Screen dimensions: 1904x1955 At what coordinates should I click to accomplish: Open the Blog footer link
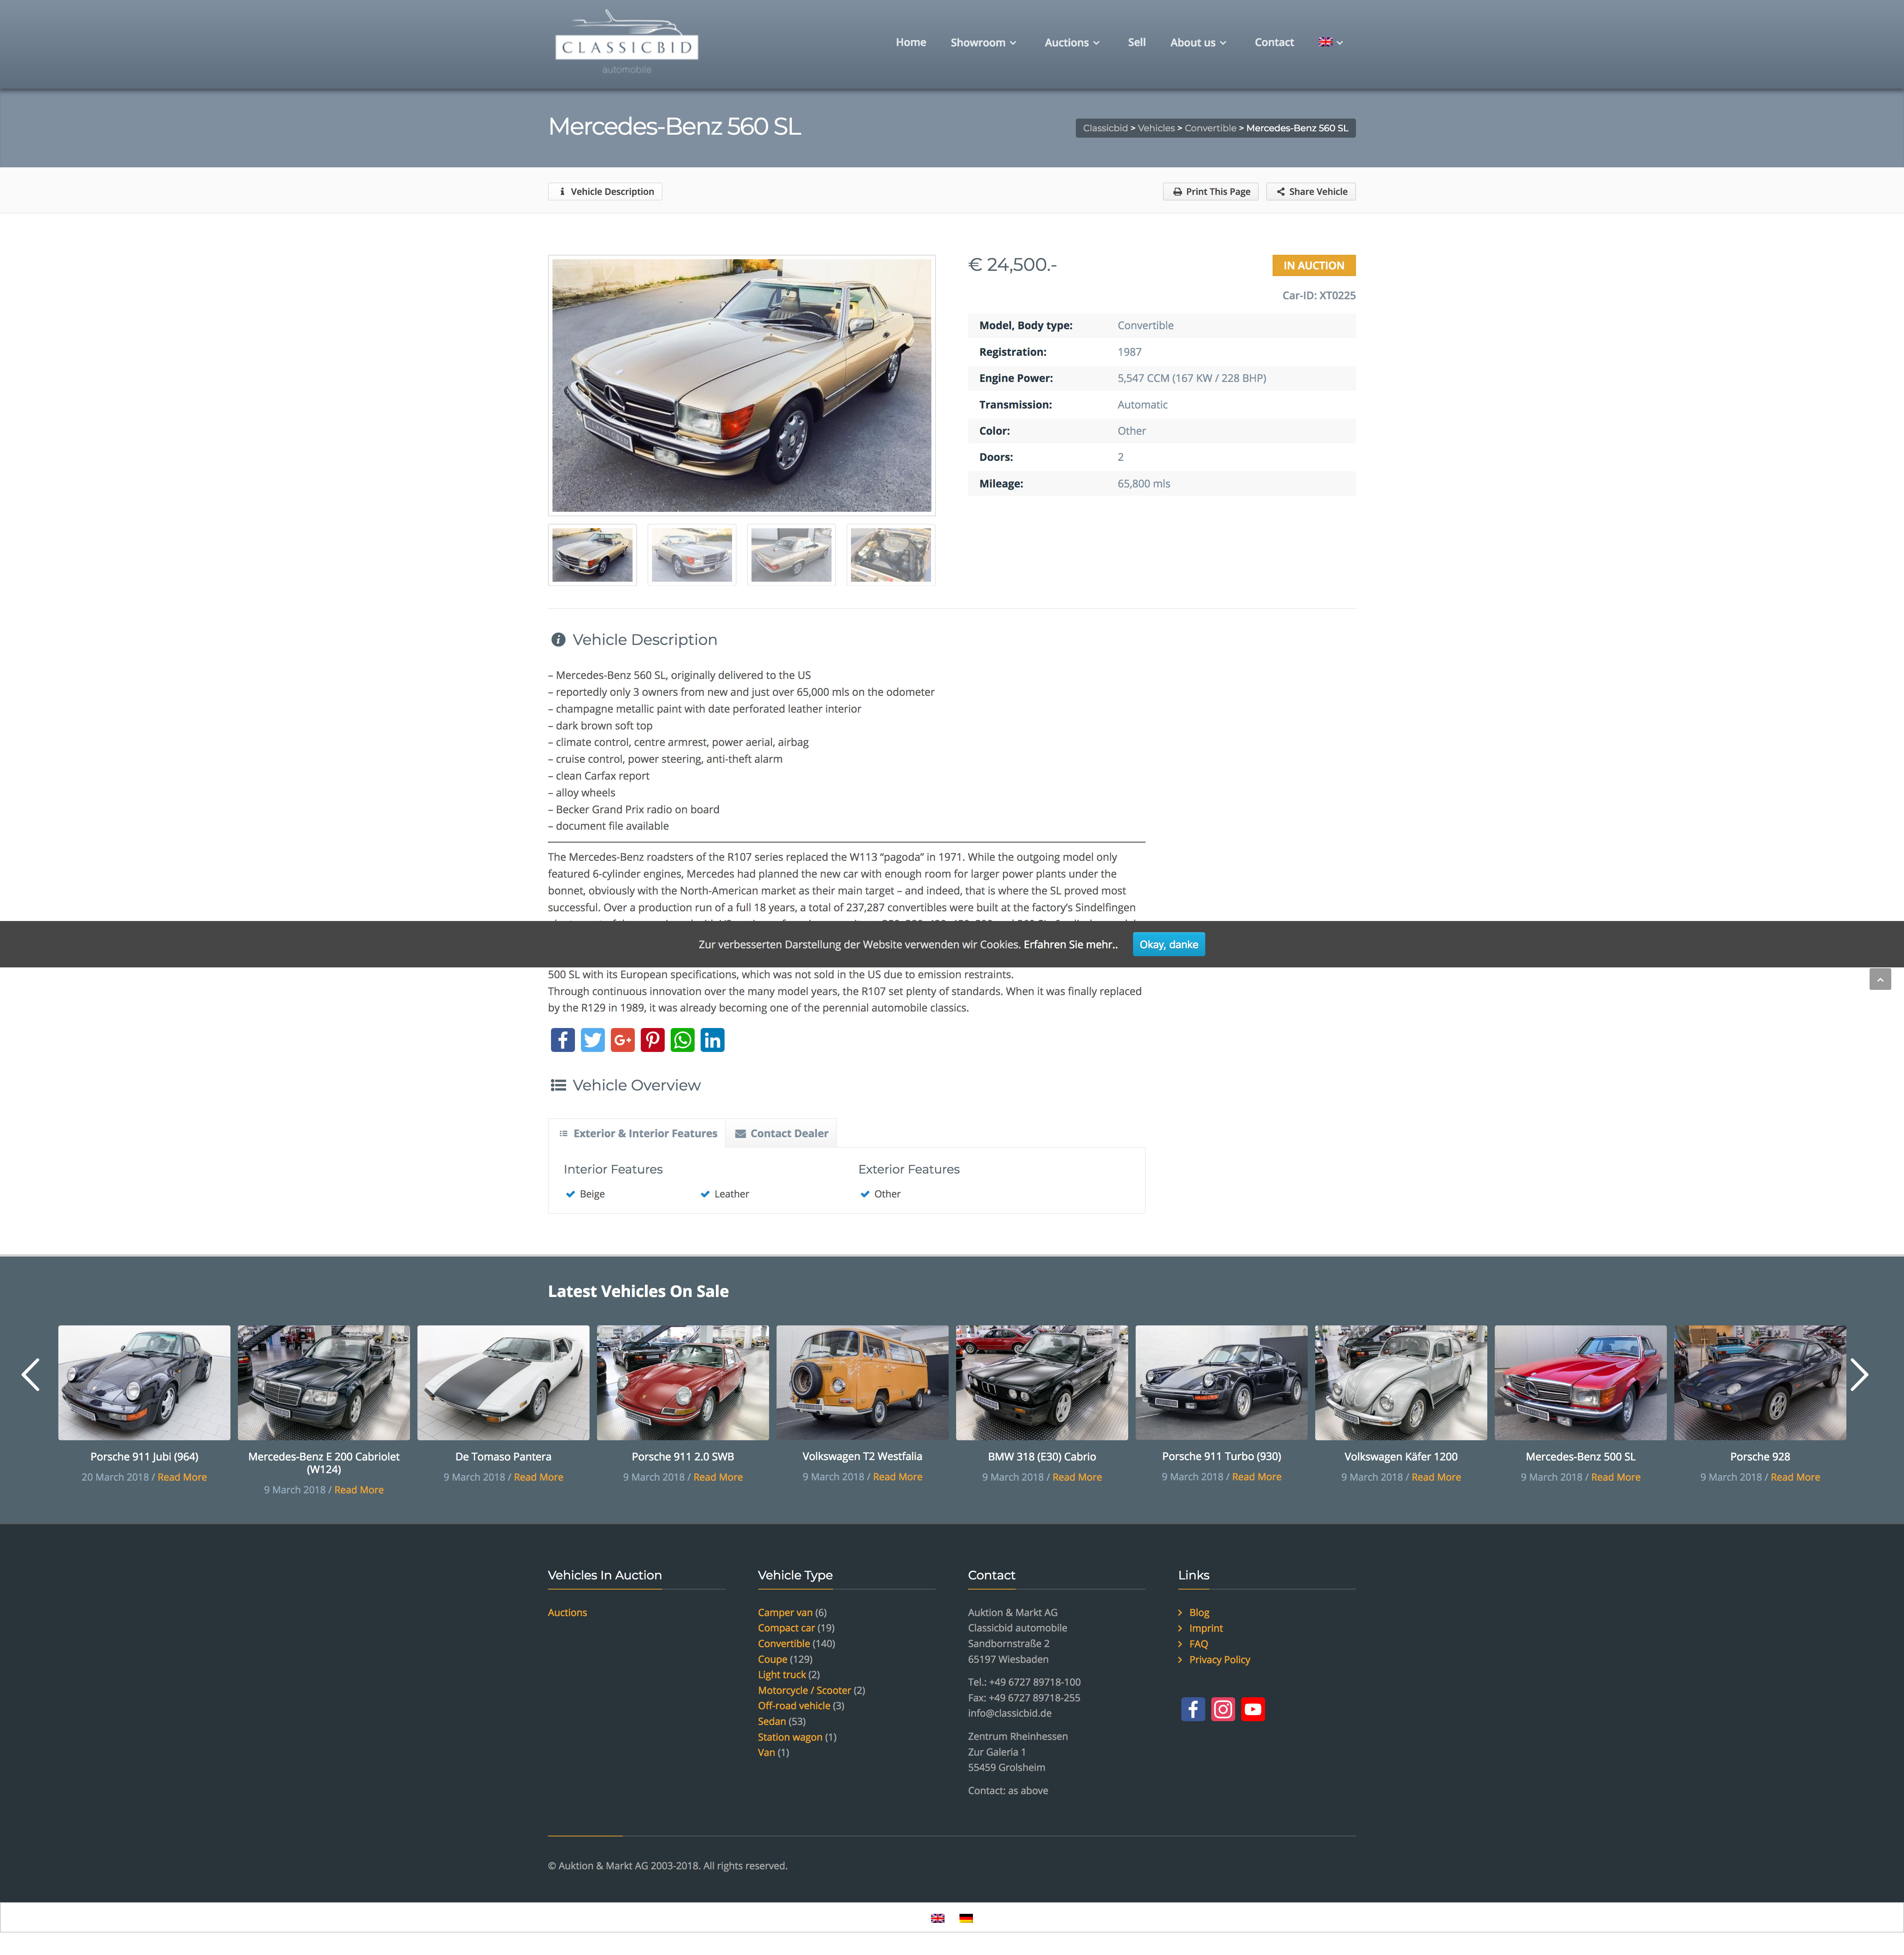pos(1199,1612)
